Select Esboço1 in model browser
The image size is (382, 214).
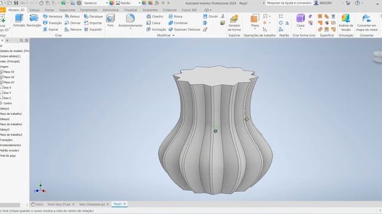pos(5,108)
